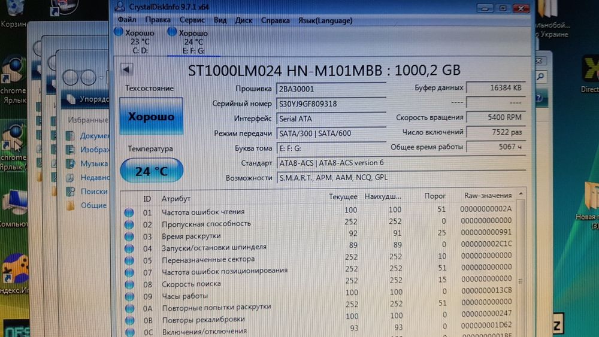The height and width of the screenshot is (337, 599).
Task: Click the Explorer back navigation button
Action: tap(71, 77)
